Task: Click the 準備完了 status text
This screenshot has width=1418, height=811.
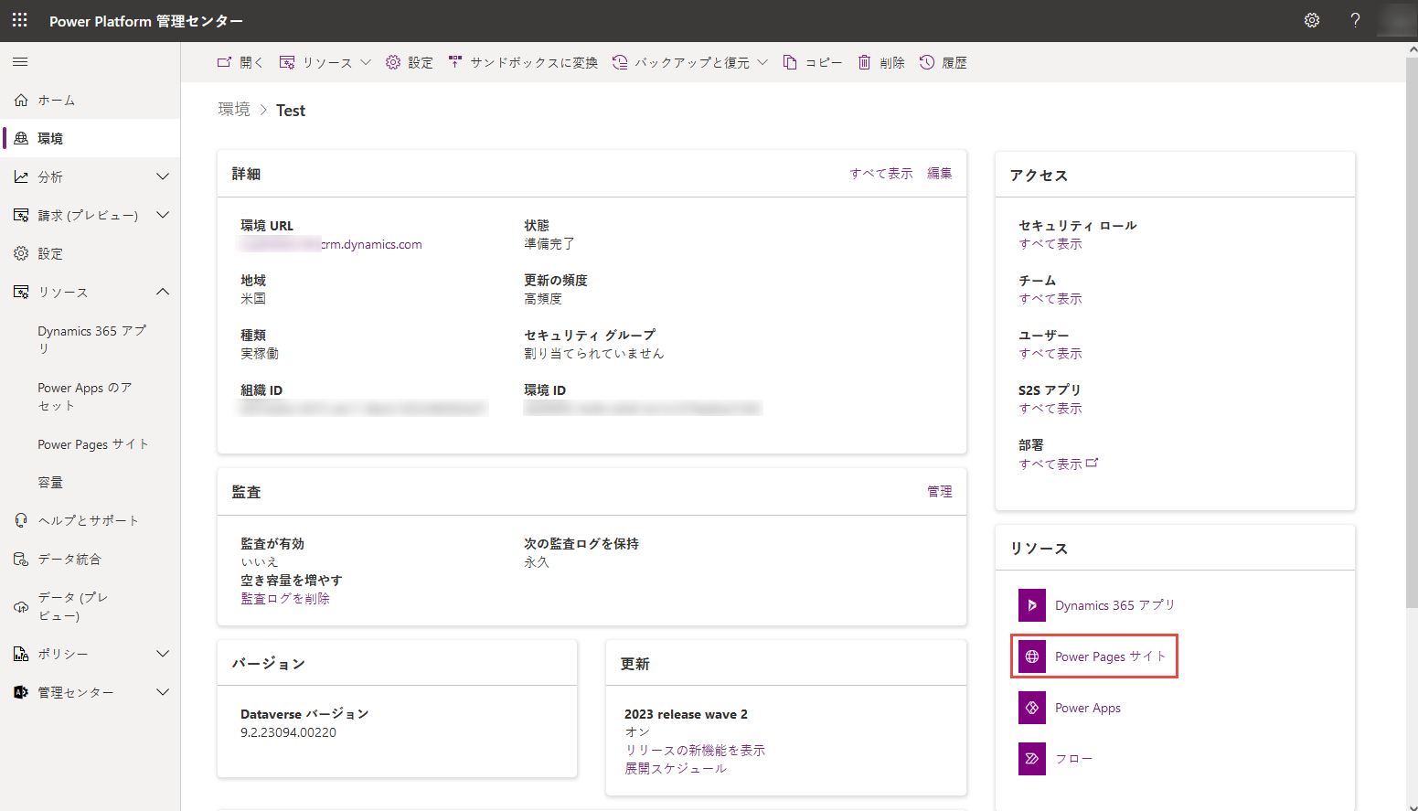Action: click(549, 244)
